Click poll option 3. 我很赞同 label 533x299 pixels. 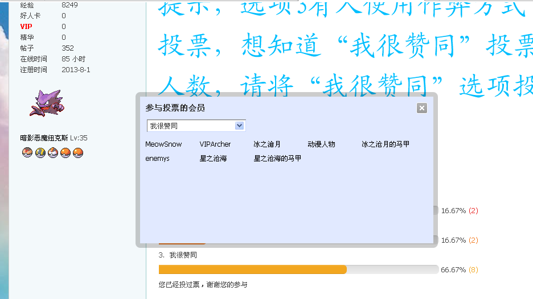click(x=178, y=255)
